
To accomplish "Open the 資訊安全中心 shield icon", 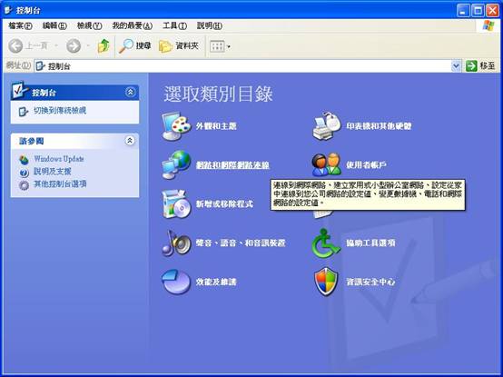I will coord(326,282).
